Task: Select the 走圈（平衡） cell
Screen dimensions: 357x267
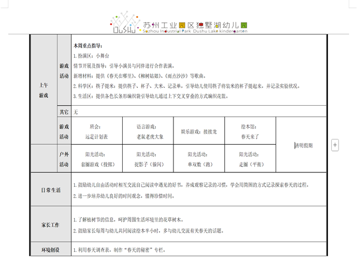Action: 250,159
